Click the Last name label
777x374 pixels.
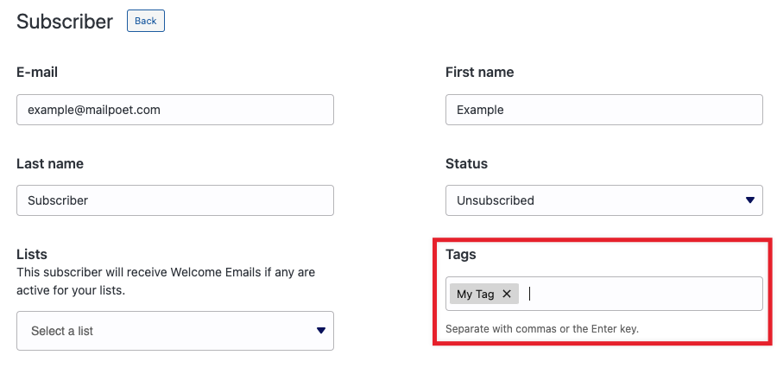[x=50, y=163]
